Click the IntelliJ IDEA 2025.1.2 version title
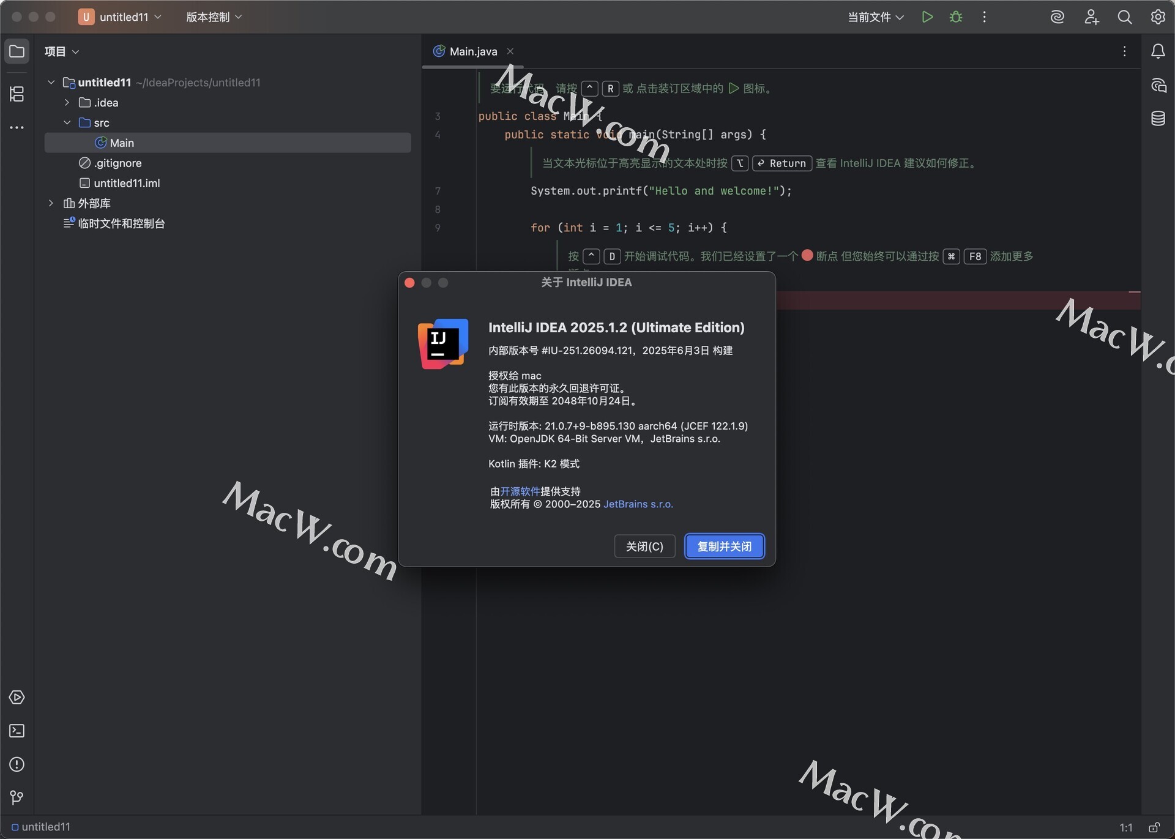The width and height of the screenshot is (1175, 839). click(616, 327)
